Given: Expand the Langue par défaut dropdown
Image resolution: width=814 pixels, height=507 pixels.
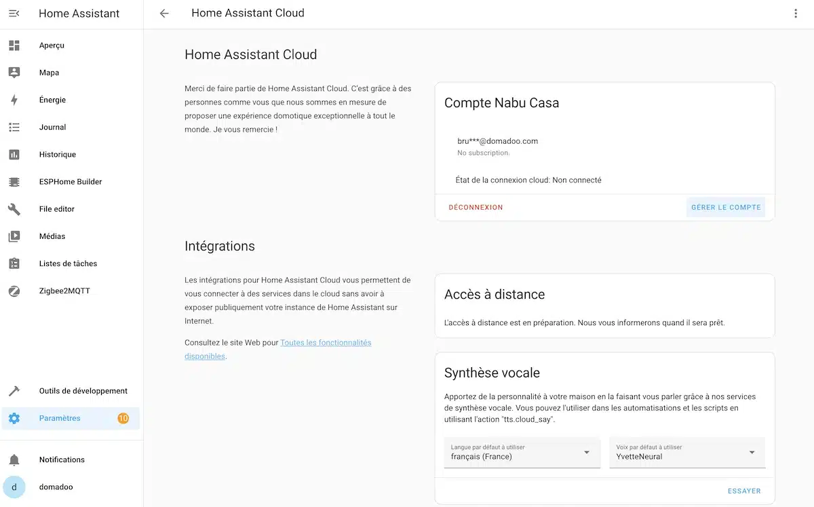Looking at the screenshot, I should tap(522, 452).
